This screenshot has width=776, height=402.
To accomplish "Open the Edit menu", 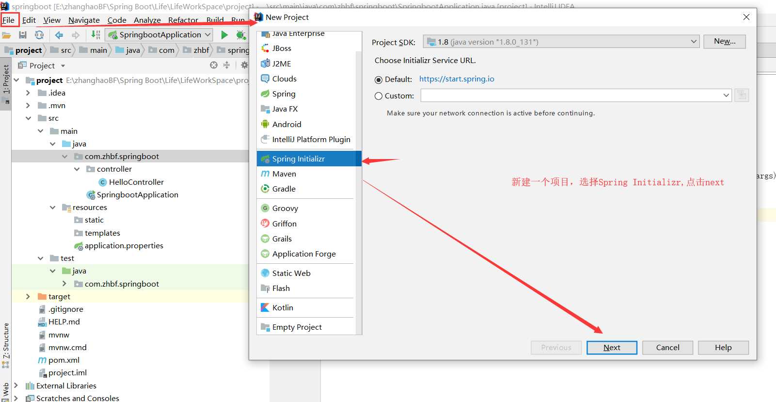I will coord(29,20).
